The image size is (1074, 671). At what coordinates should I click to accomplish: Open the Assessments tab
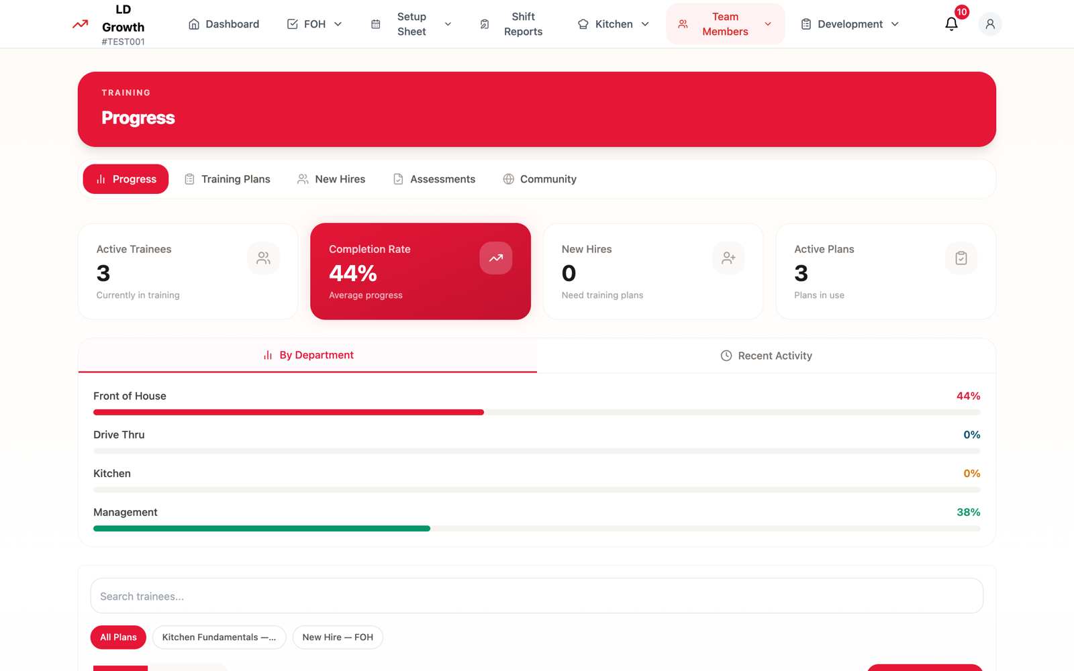(x=434, y=179)
